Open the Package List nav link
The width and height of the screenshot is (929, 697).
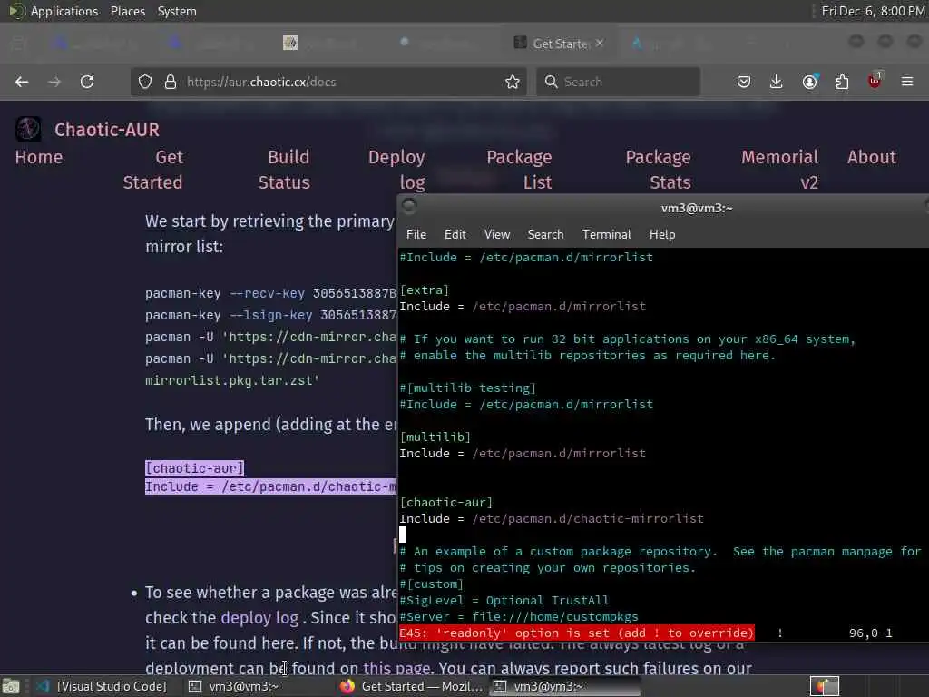[x=519, y=170]
